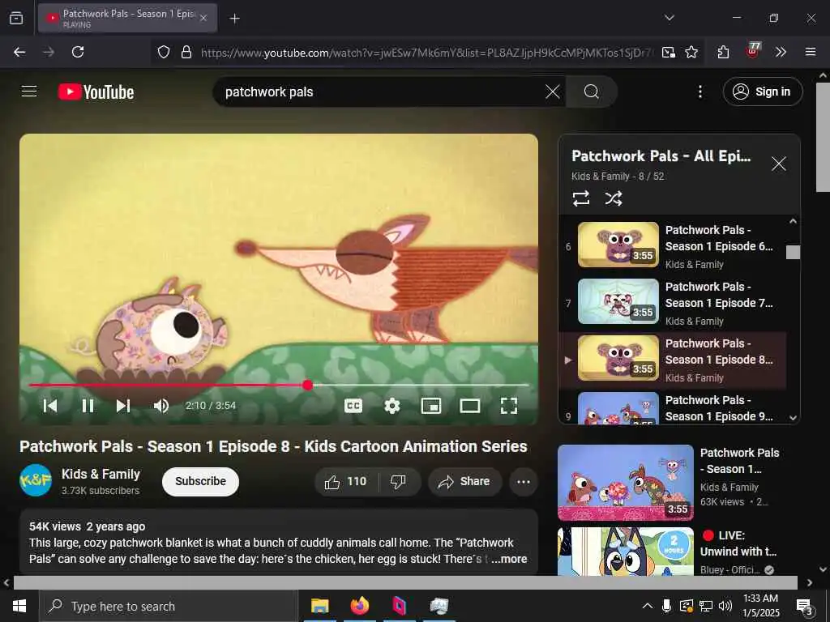This screenshot has width=830, height=622.
Task: Open playlist item Season 1 Episode 6
Action: point(673,245)
